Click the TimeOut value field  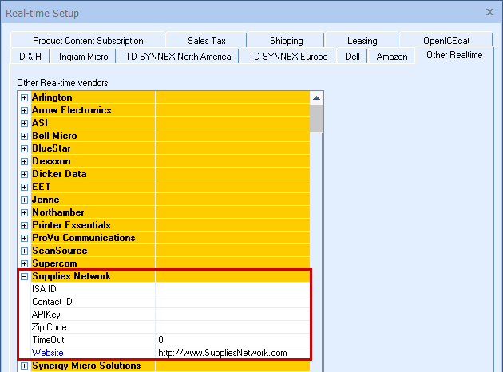(x=232, y=340)
